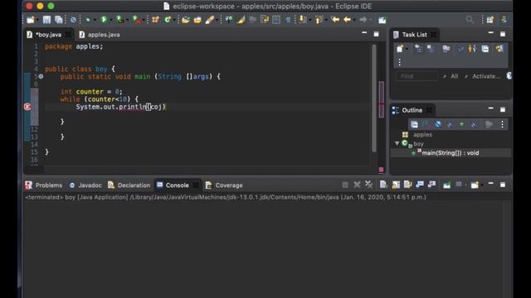Click the error marker on line 9 gutter

pyautogui.click(x=27, y=107)
